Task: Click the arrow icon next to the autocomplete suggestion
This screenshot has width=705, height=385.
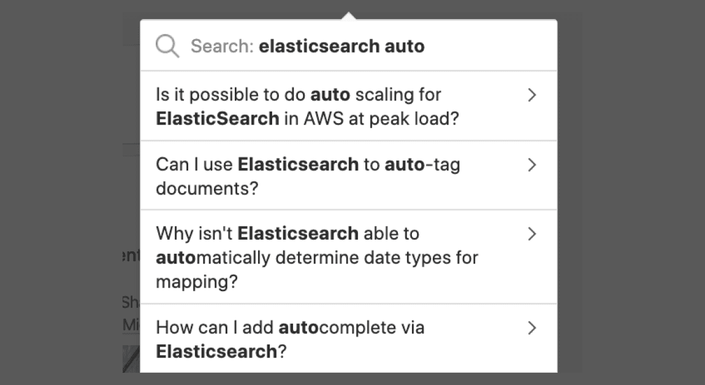Action: tap(532, 328)
